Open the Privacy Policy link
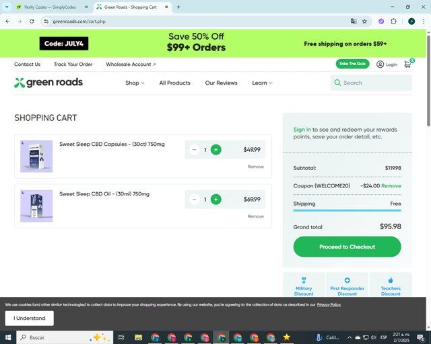The width and height of the screenshot is (431, 344). [x=329, y=304]
